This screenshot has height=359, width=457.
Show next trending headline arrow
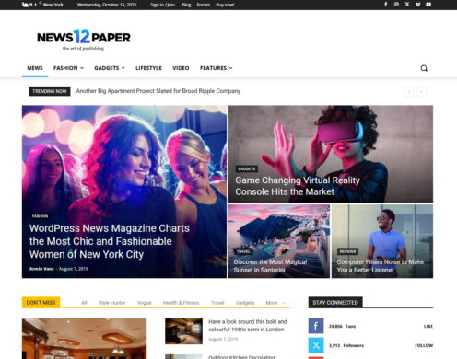pos(421,91)
